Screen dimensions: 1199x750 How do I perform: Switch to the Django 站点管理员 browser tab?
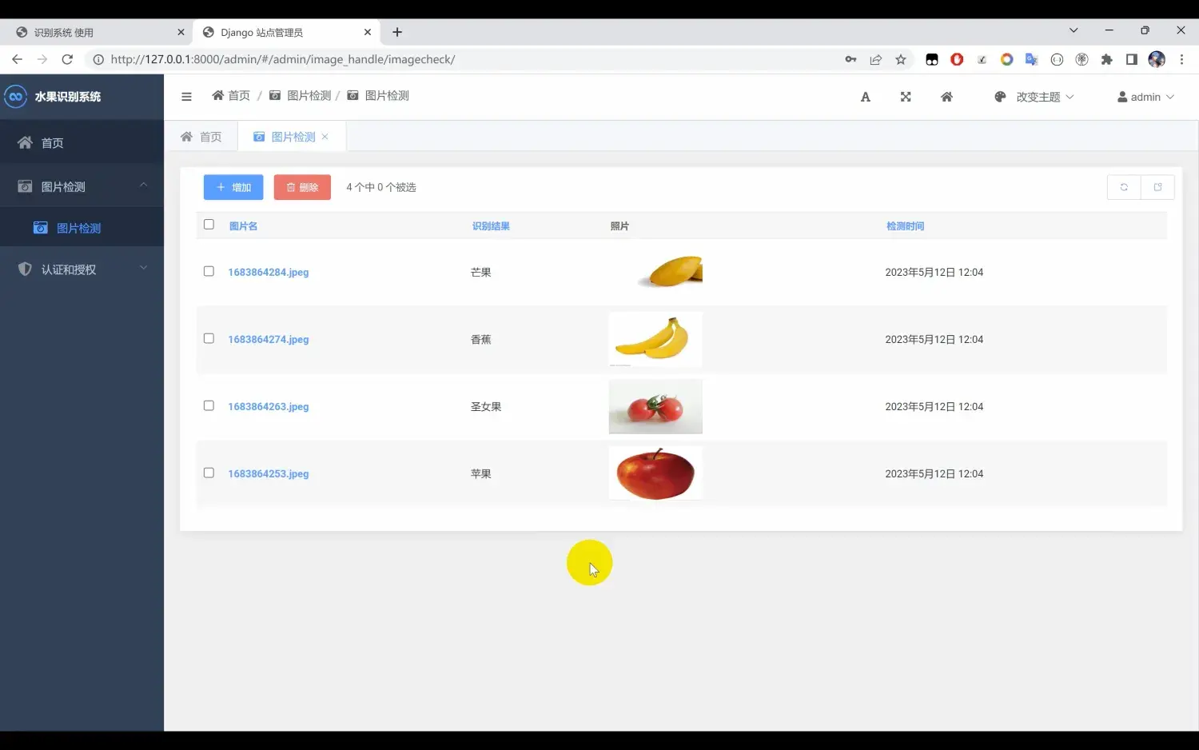point(264,32)
